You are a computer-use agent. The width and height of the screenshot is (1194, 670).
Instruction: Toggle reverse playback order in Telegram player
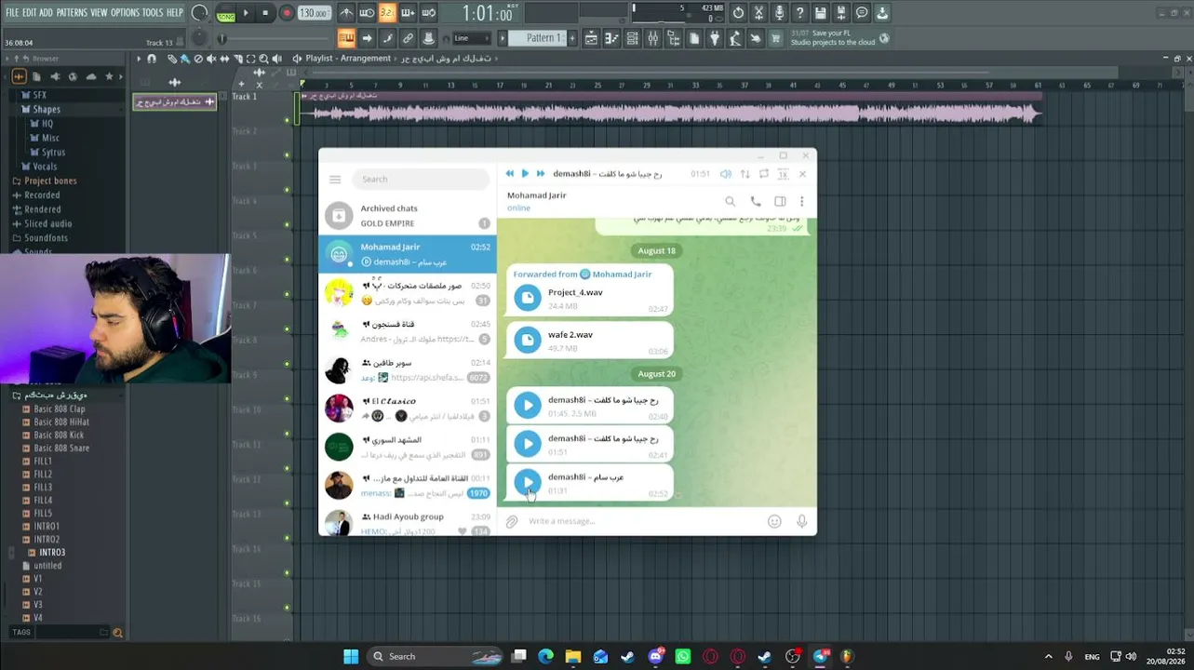[745, 174]
